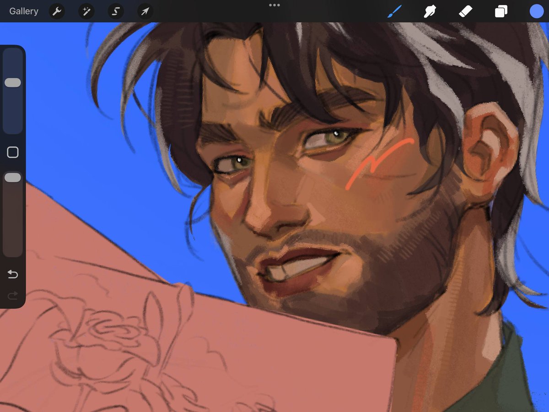
Task: Select the Smudge tool
Action: [x=430, y=11]
